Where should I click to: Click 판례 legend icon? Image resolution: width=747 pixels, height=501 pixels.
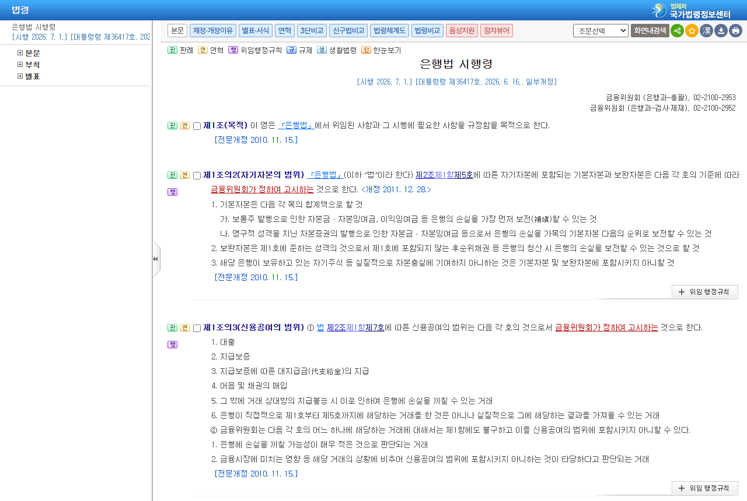click(172, 50)
